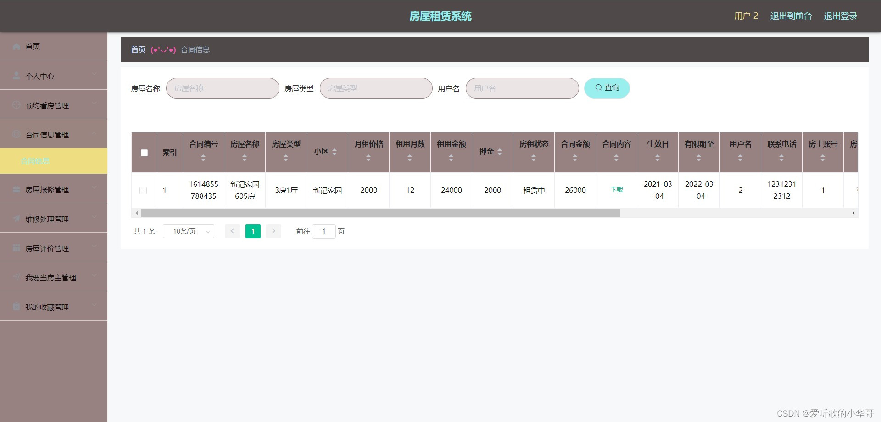Sort the table by 租用月数
The height and width of the screenshot is (422, 881).
[410, 158]
